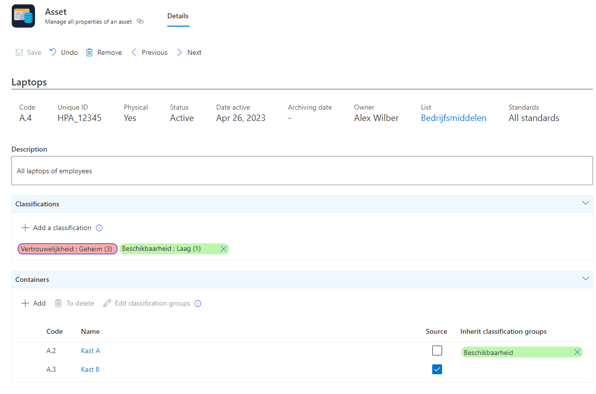Click the info icon beside Edit classification groups
The image size is (596, 394).
click(x=198, y=303)
